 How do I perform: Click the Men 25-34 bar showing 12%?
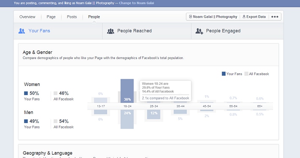154,114
